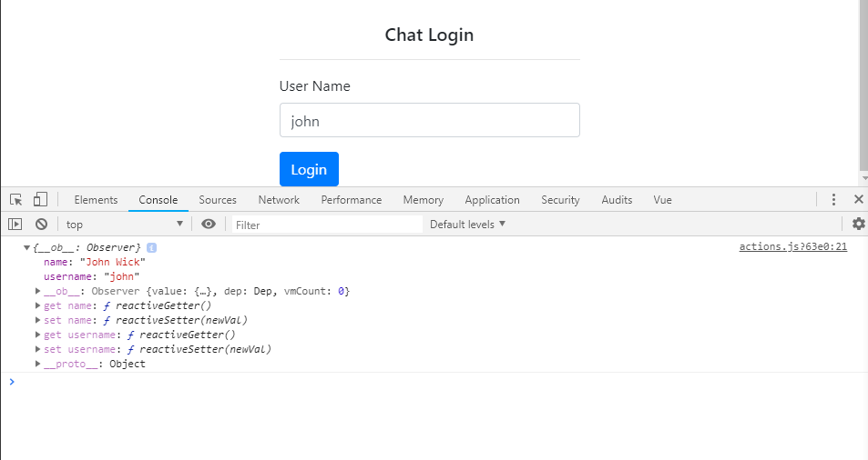This screenshot has height=460, width=868.
Task: Go to the Network tab
Action: (x=279, y=200)
